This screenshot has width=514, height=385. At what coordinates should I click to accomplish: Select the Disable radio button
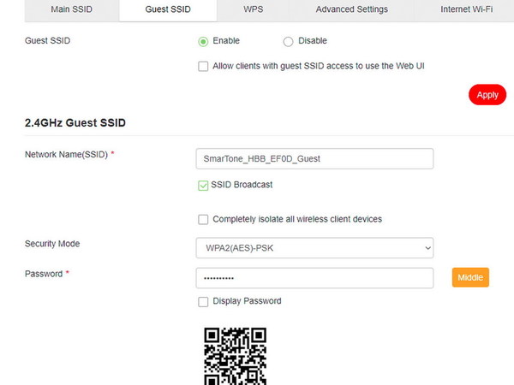pos(288,42)
